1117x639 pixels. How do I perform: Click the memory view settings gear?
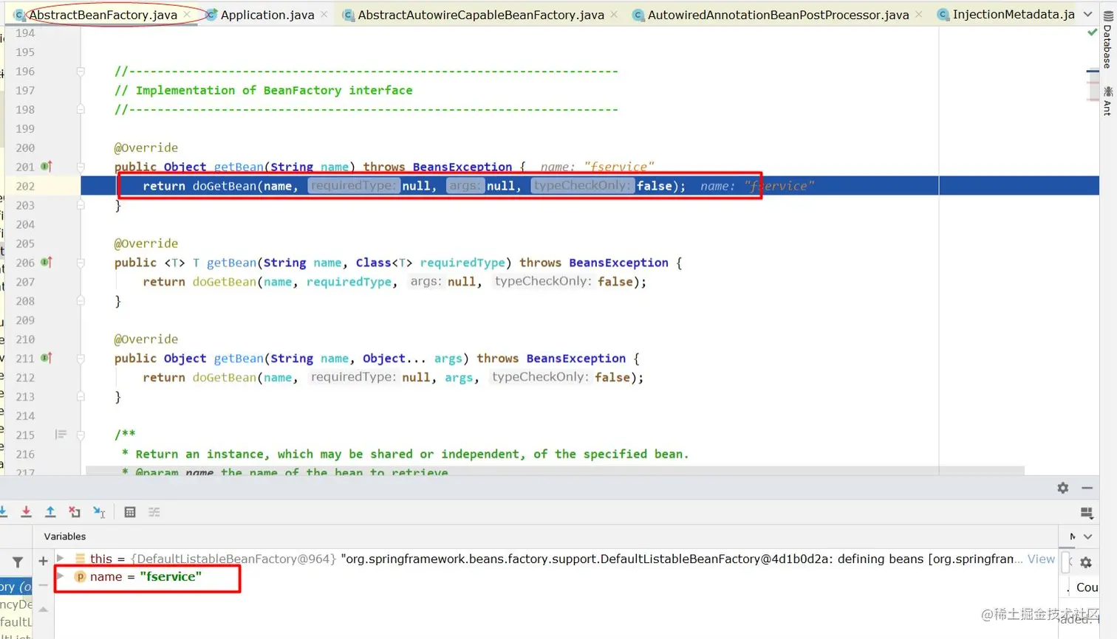(x=1086, y=562)
